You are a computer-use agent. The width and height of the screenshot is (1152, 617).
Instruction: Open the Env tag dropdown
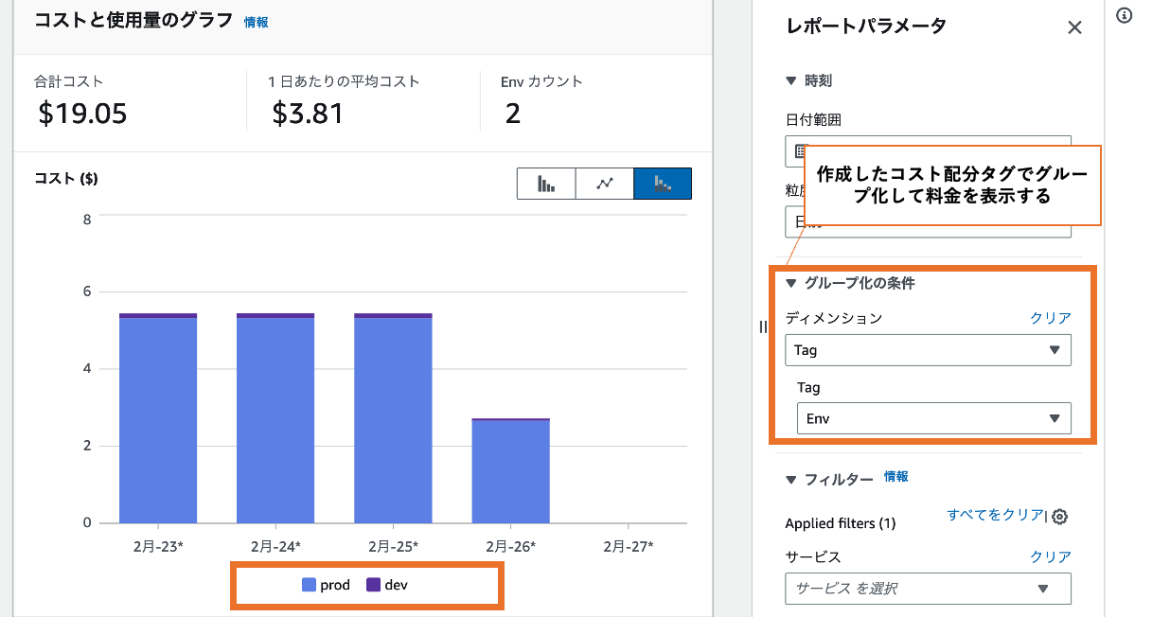tap(933, 418)
